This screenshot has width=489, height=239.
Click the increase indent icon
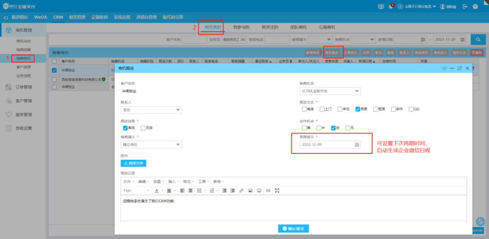click(232, 191)
